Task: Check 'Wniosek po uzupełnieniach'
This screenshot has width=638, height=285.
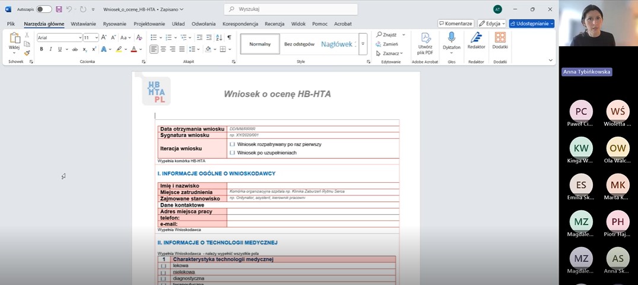Action: 232,153
